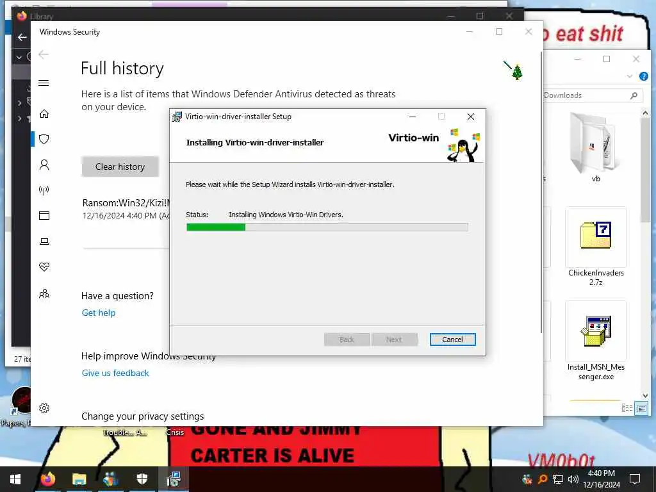Open Home in Windows Security sidebar
This screenshot has width=656, height=492.
[44, 114]
